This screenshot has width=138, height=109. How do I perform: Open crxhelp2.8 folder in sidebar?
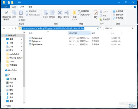pos(13,54)
